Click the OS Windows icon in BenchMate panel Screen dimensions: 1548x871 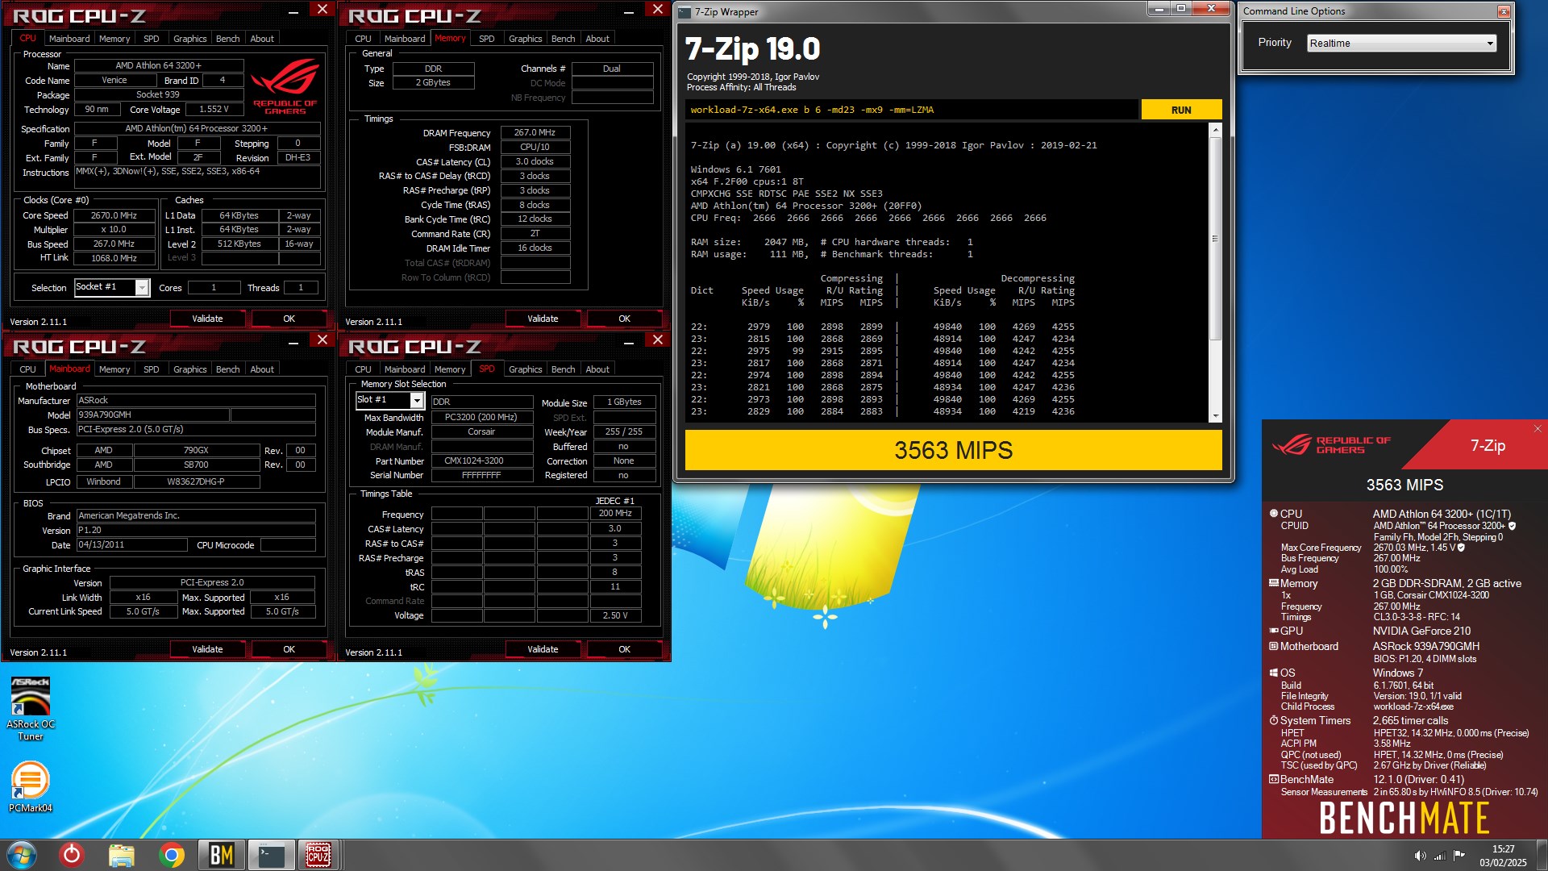click(x=1274, y=673)
